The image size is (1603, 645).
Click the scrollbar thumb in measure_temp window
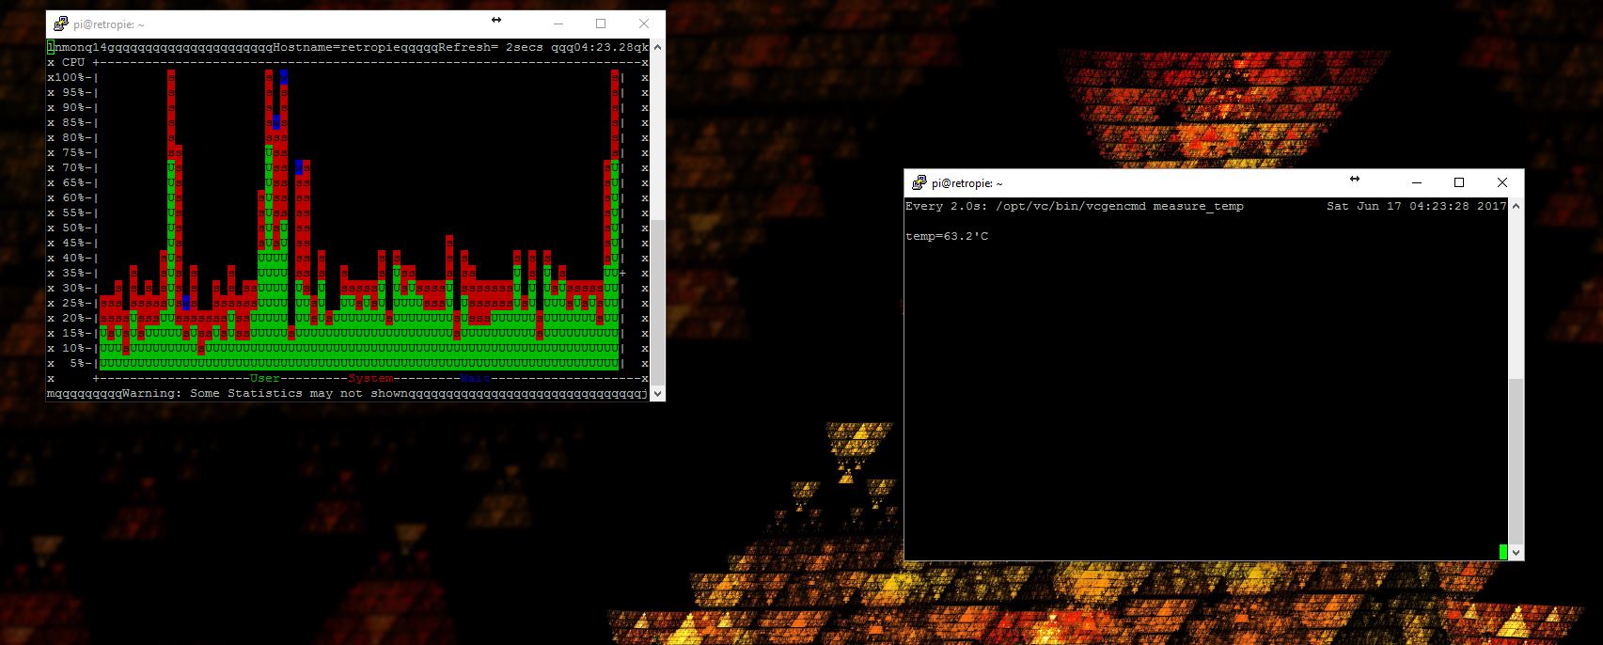pyautogui.click(x=1516, y=461)
